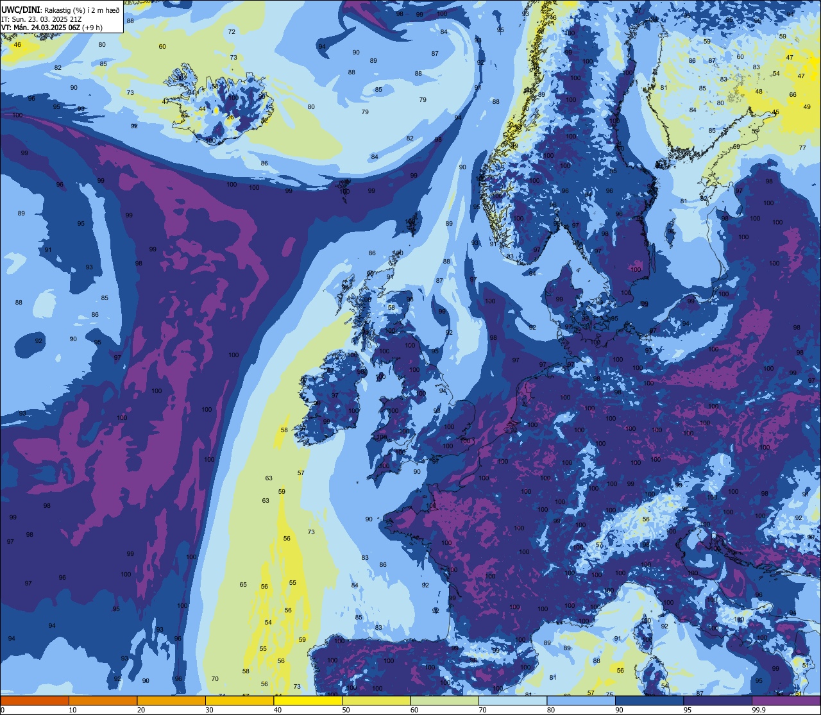
Task: Click the "65" value in the Atlantic west of France
Action: (243, 584)
